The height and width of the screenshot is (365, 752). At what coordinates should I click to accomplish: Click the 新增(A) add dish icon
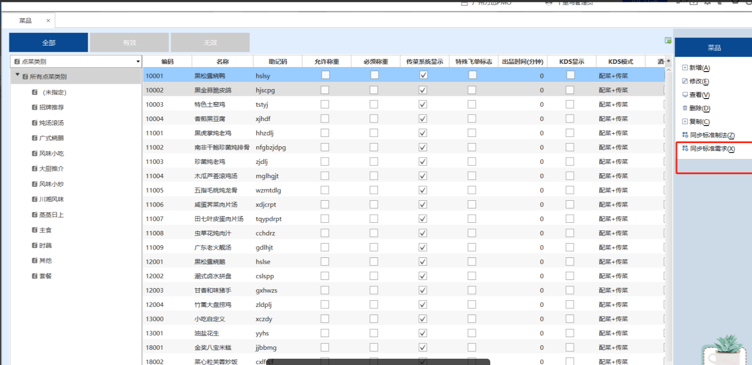coord(685,68)
